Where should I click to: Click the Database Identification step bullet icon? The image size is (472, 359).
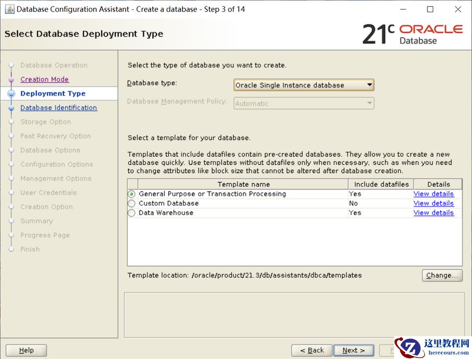[11, 108]
